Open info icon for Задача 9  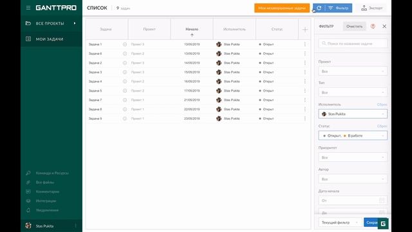(125, 119)
